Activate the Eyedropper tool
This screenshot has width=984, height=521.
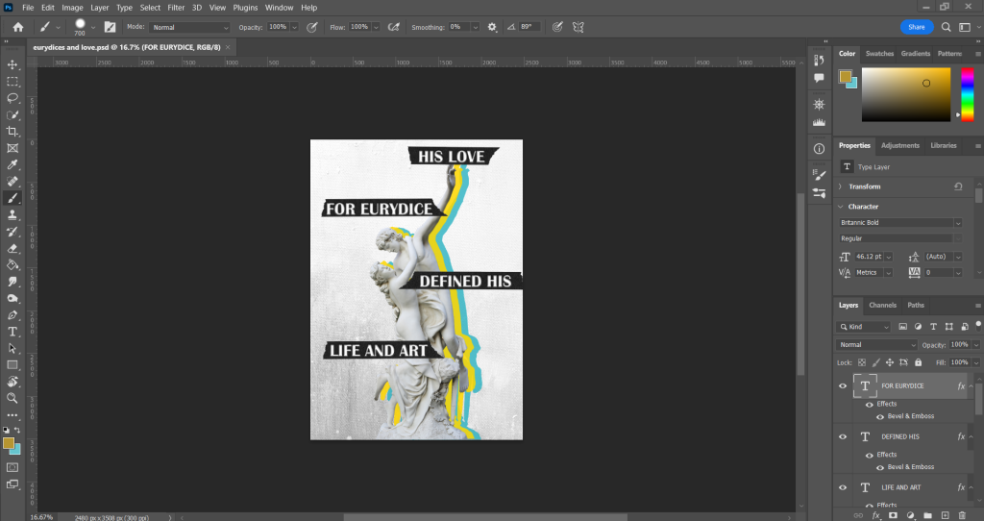(x=12, y=165)
